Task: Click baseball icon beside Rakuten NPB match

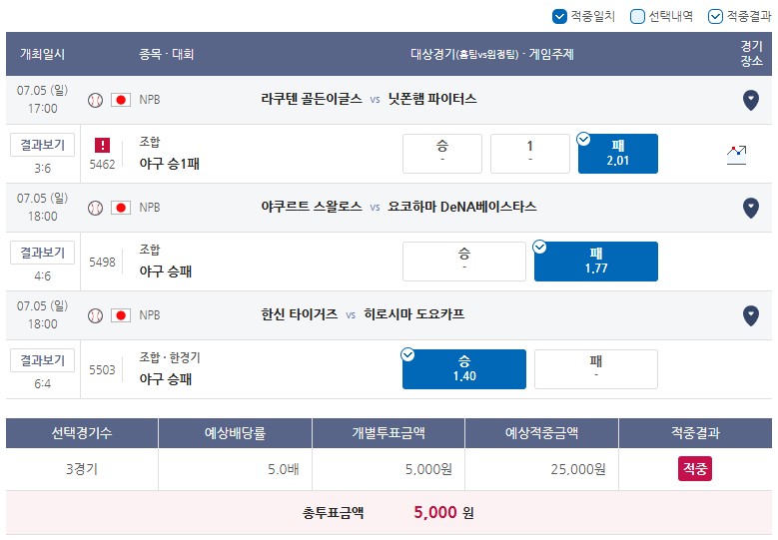Action: click(95, 100)
